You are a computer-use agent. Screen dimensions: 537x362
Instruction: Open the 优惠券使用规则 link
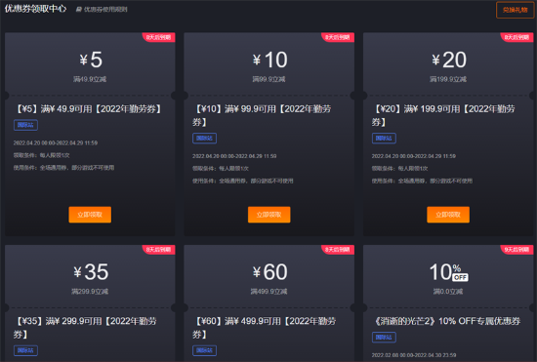[x=105, y=10]
